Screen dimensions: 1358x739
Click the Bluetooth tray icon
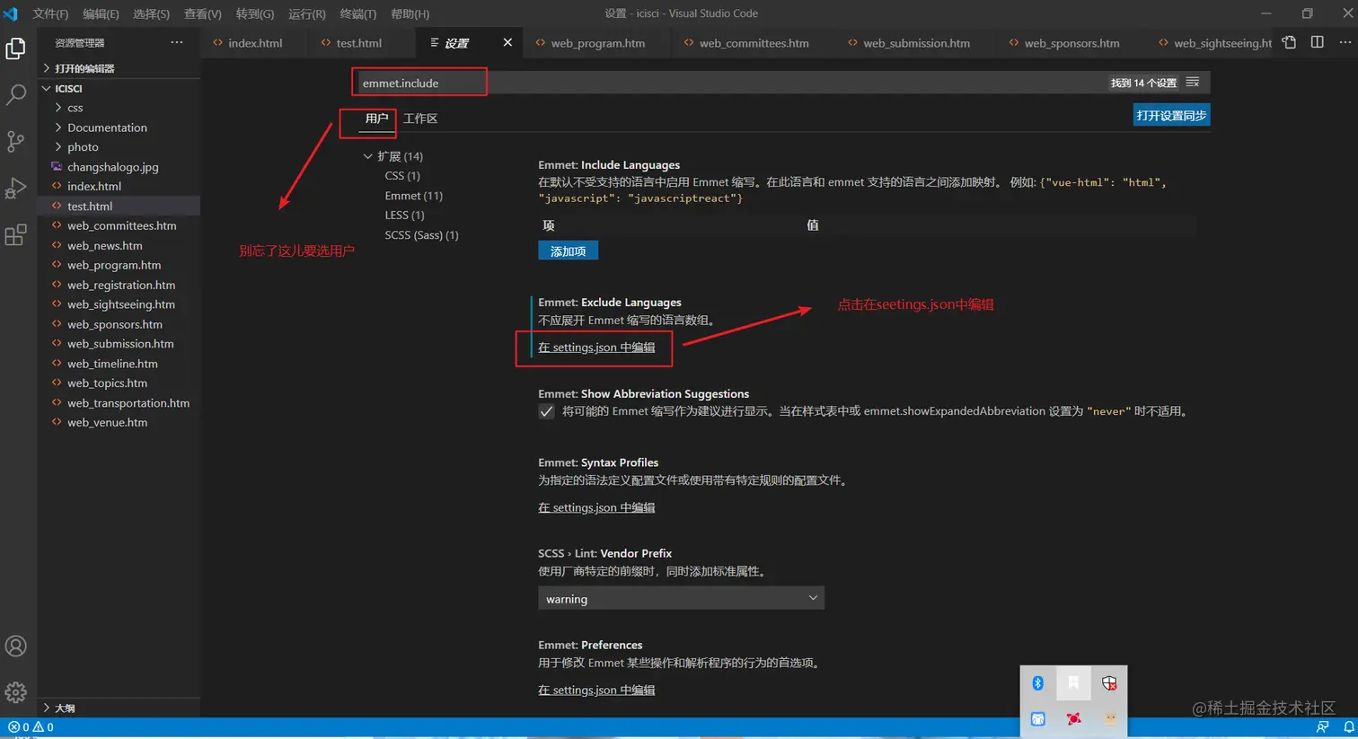tap(1037, 683)
